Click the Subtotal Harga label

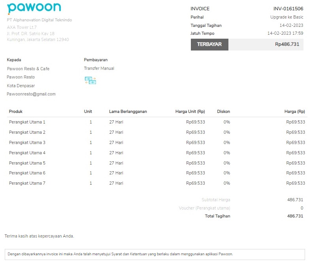(x=216, y=200)
